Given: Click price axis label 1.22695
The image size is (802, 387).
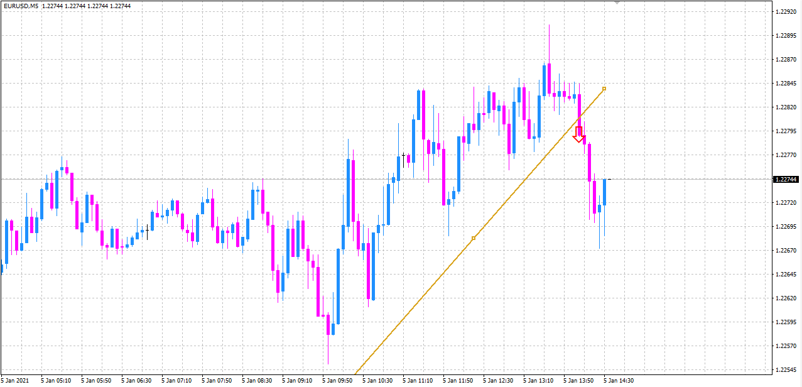Looking at the screenshot, I should point(786,227).
